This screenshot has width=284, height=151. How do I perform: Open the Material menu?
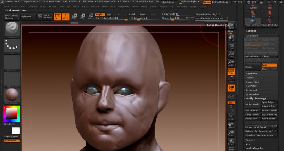coord(95,6)
